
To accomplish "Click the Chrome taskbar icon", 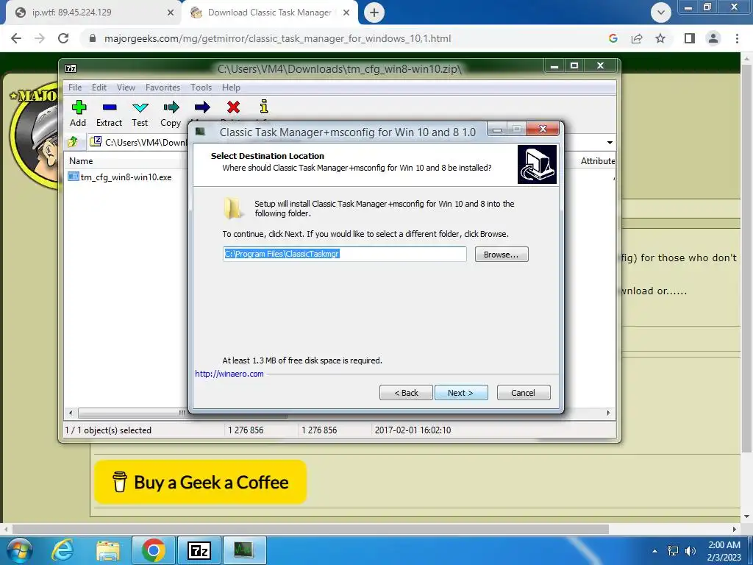I will [153, 550].
